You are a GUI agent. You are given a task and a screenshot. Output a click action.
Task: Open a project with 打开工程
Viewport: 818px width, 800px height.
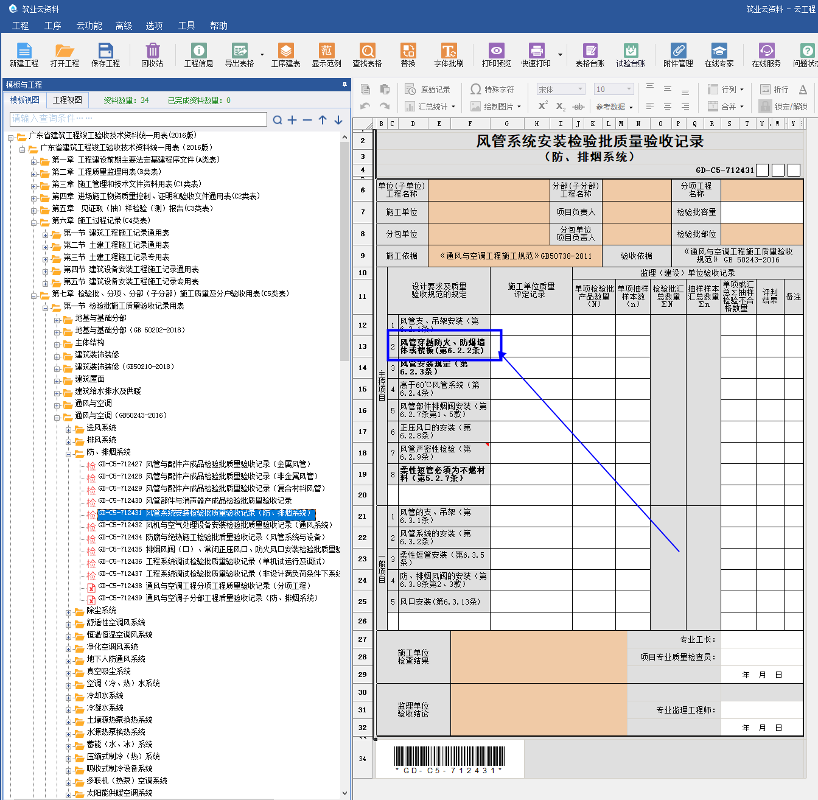(65, 55)
